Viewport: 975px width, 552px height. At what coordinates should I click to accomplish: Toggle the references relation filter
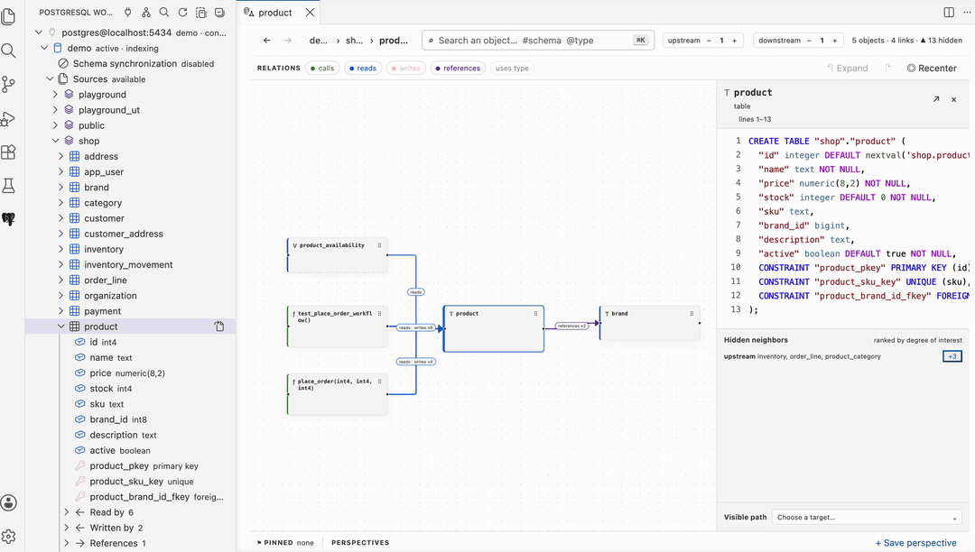pyautogui.click(x=458, y=69)
